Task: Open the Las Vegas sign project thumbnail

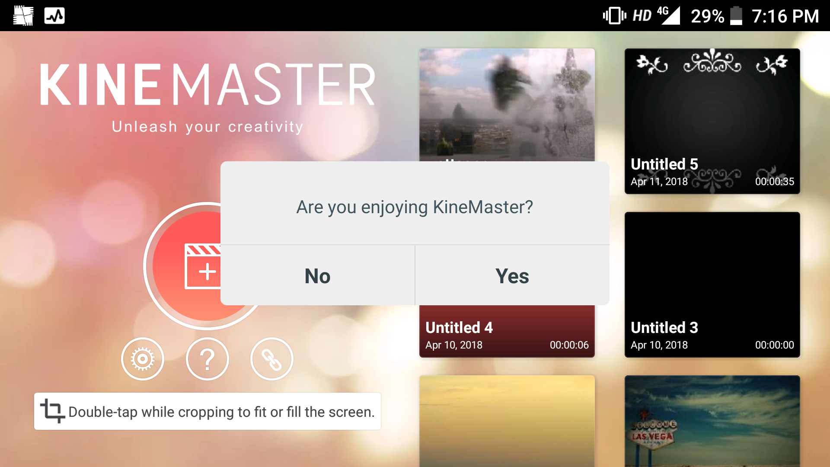Action: (712, 421)
